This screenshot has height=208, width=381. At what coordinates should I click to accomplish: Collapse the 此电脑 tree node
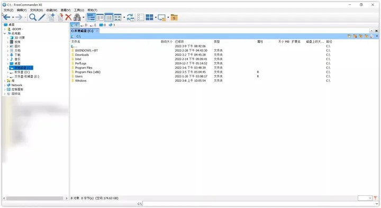[5, 33]
